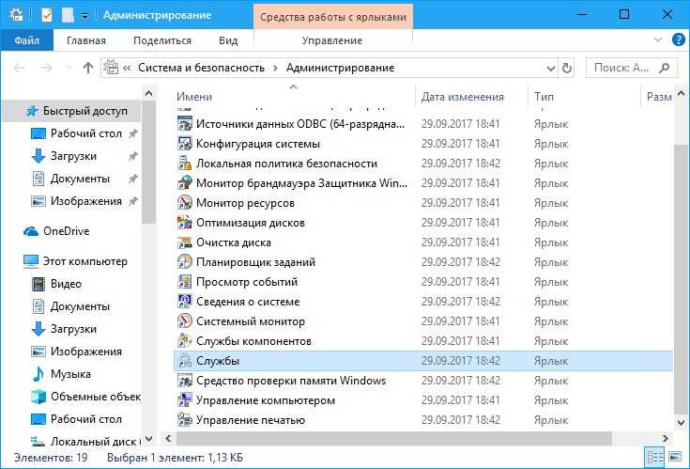Select Локальный диск in navigation pane
Viewport: 690px width, 469px height.
tap(85, 441)
